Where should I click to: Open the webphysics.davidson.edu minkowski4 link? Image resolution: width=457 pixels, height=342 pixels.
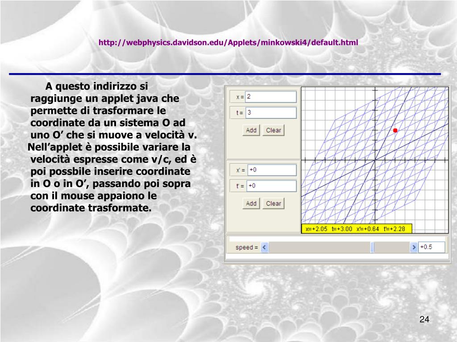228,42
